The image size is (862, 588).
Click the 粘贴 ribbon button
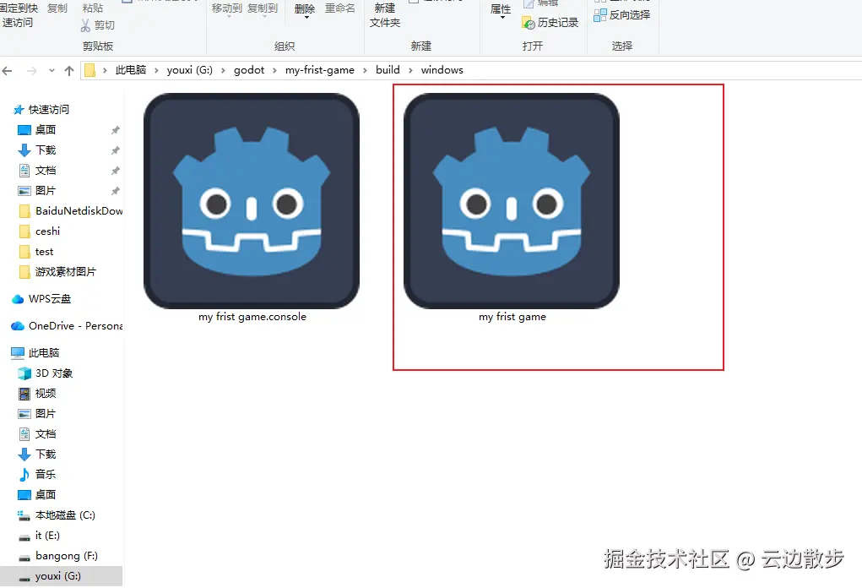(92, 8)
